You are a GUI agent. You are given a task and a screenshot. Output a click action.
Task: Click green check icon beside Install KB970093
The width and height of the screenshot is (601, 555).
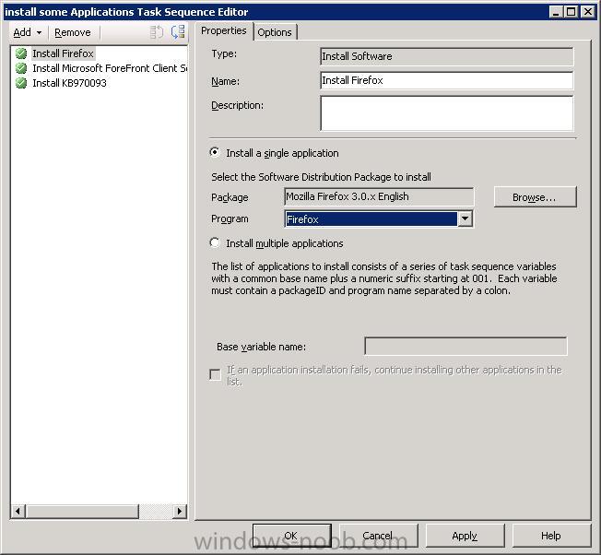tap(21, 83)
